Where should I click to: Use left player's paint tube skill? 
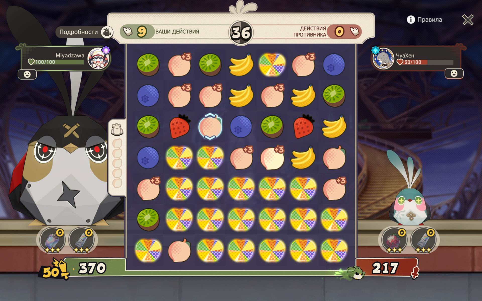pos(82,240)
